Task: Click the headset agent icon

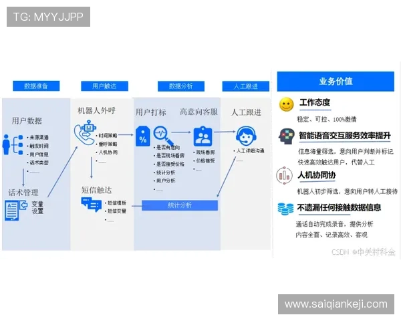Action: pyautogui.click(x=246, y=136)
